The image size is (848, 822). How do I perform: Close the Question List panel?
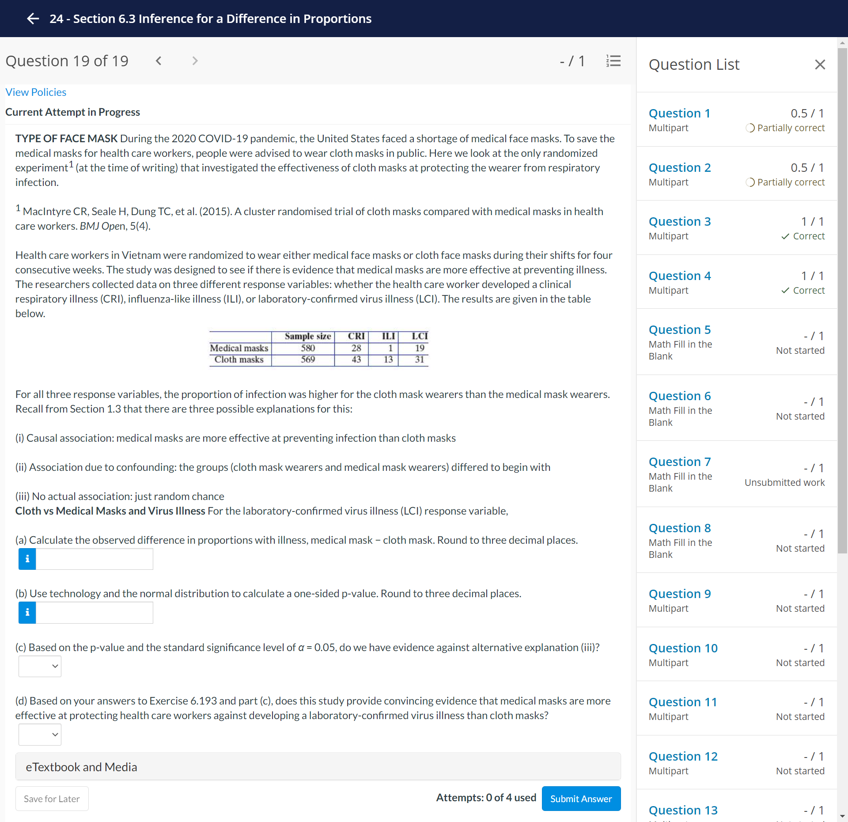(820, 64)
